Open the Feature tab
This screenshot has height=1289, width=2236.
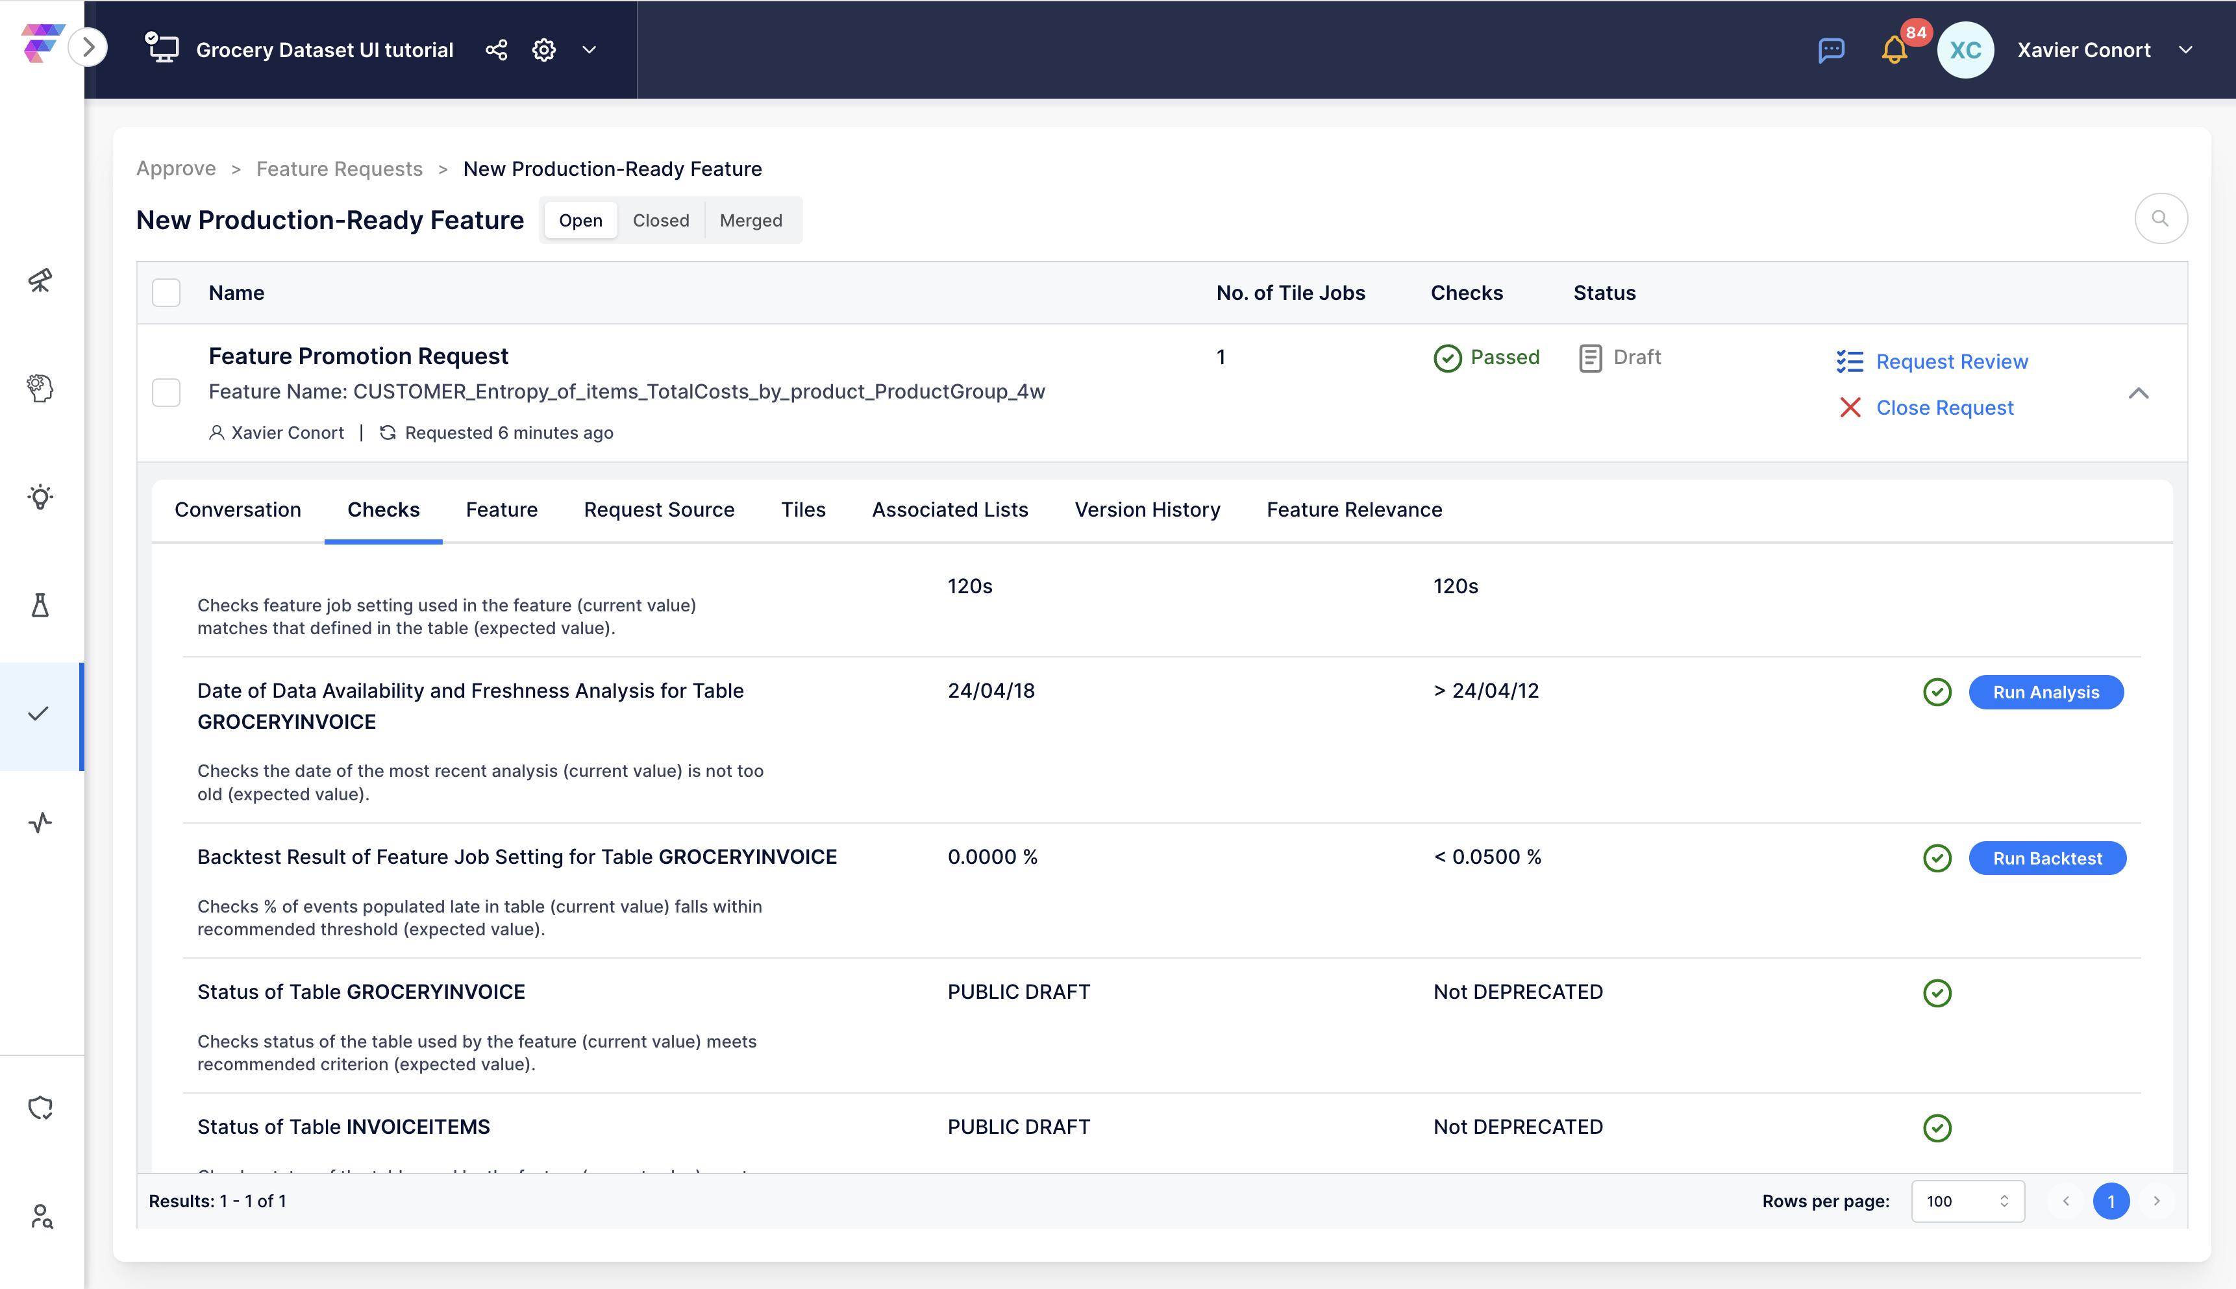click(501, 510)
